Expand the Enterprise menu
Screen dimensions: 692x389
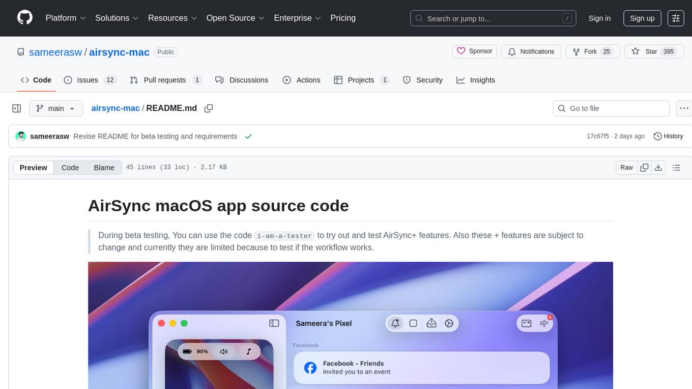pyautogui.click(x=298, y=18)
